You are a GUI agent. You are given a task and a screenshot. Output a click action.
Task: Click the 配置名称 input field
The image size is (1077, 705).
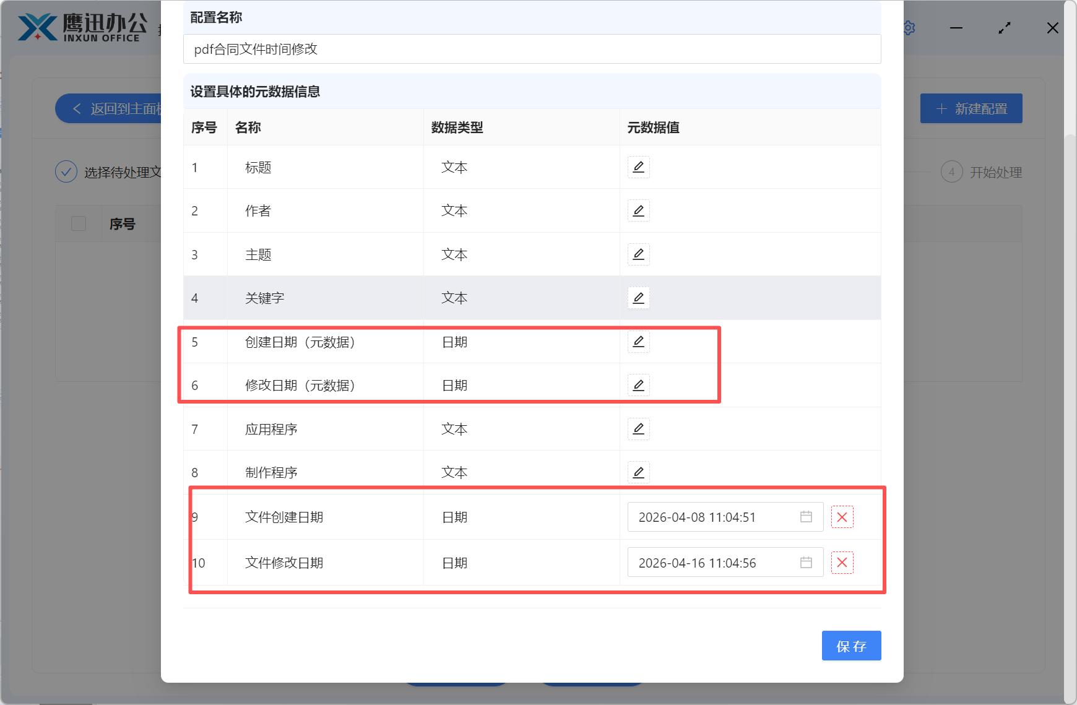click(x=531, y=49)
